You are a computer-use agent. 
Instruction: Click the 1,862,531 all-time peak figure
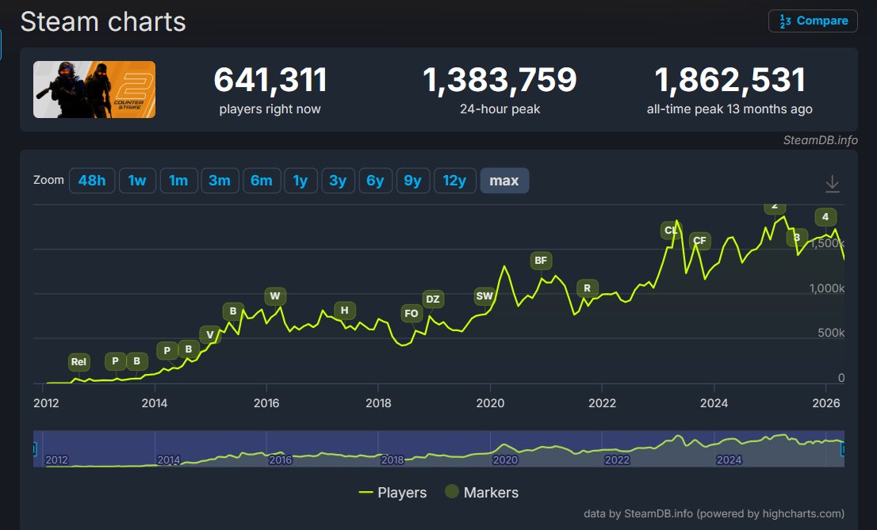730,80
